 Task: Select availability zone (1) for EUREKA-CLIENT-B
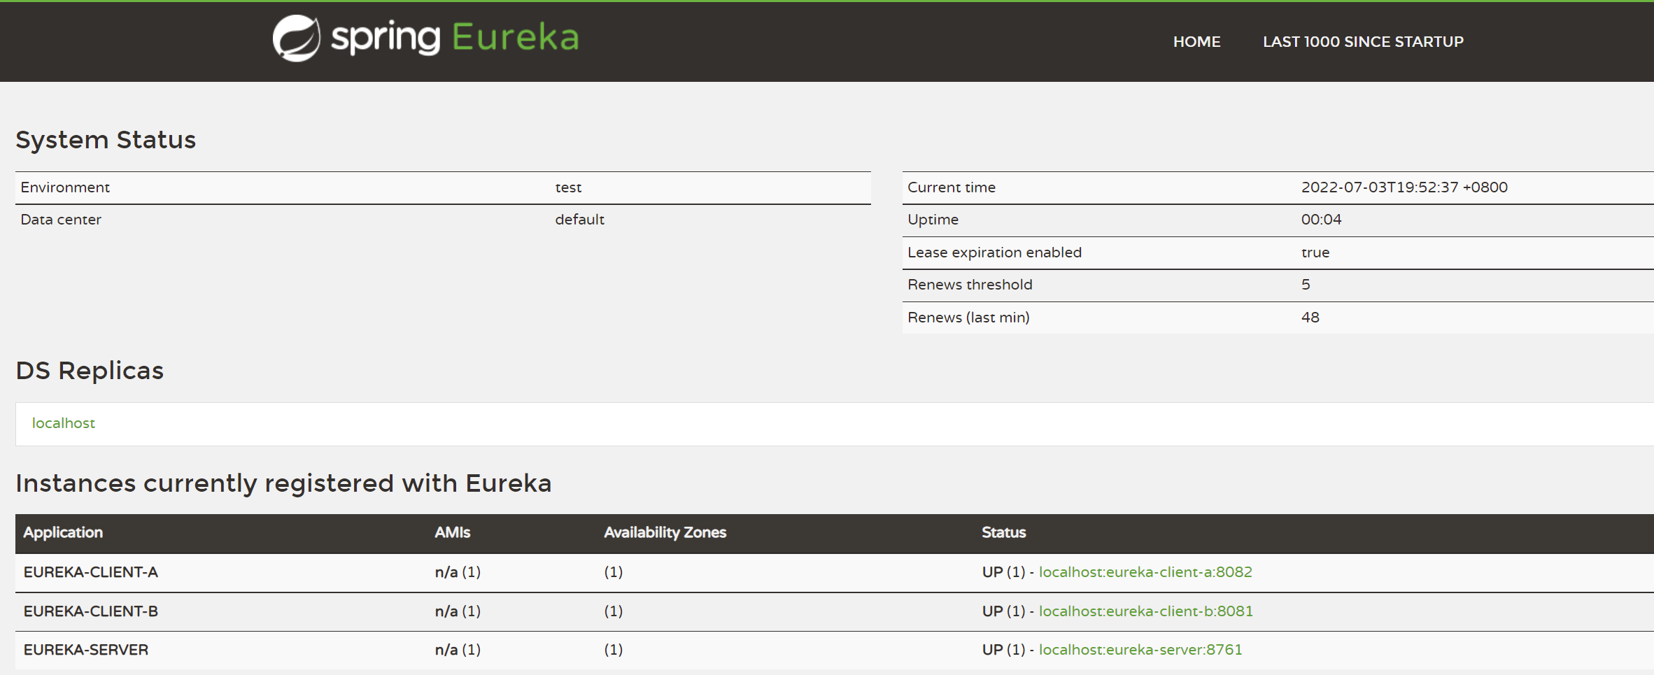click(614, 611)
